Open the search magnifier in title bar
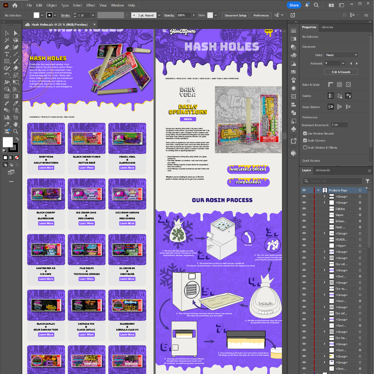The width and height of the screenshot is (374, 374). point(316,5)
